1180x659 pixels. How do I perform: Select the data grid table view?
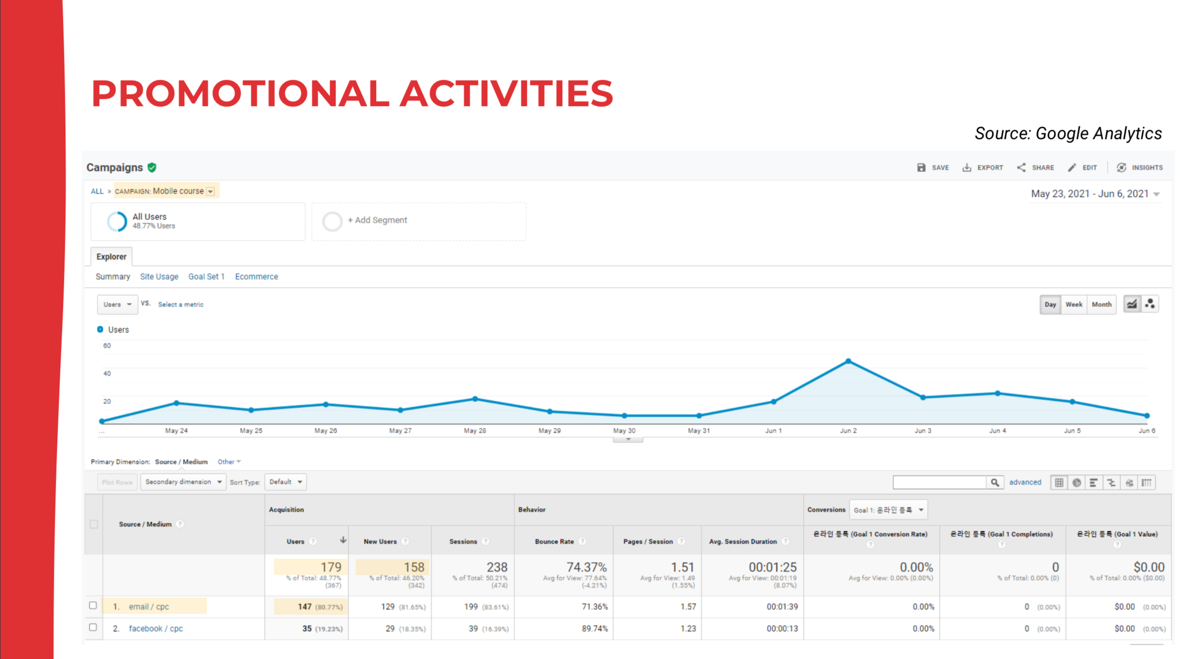click(1059, 482)
